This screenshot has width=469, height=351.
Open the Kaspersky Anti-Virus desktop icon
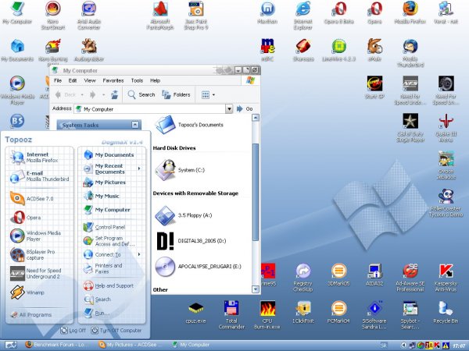[446, 278]
